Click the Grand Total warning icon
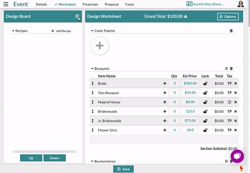The image size is (250, 173). click(185, 16)
